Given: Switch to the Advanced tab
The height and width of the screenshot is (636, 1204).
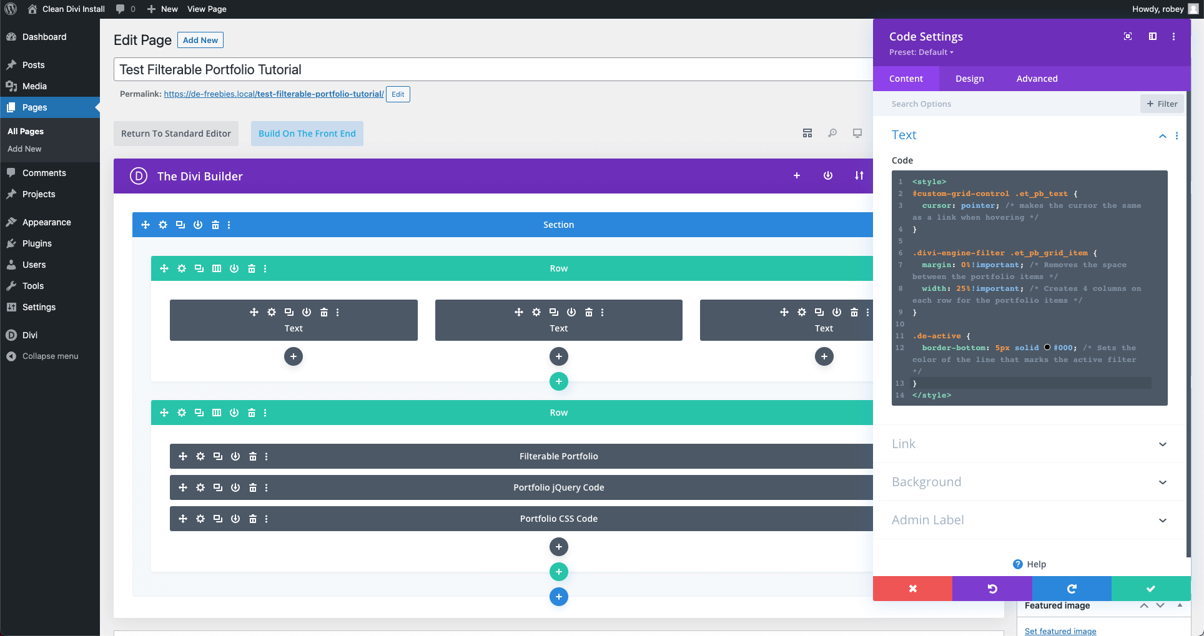Looking at the screenshot, I should pyautogui.click(x=1037, y=79).
